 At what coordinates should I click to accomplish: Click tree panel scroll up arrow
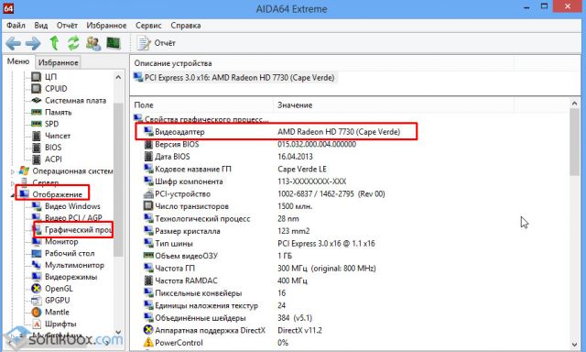(118, 77)
